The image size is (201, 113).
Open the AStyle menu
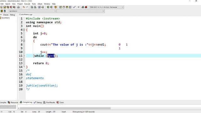pyautogui.click(x=40, y=4)
